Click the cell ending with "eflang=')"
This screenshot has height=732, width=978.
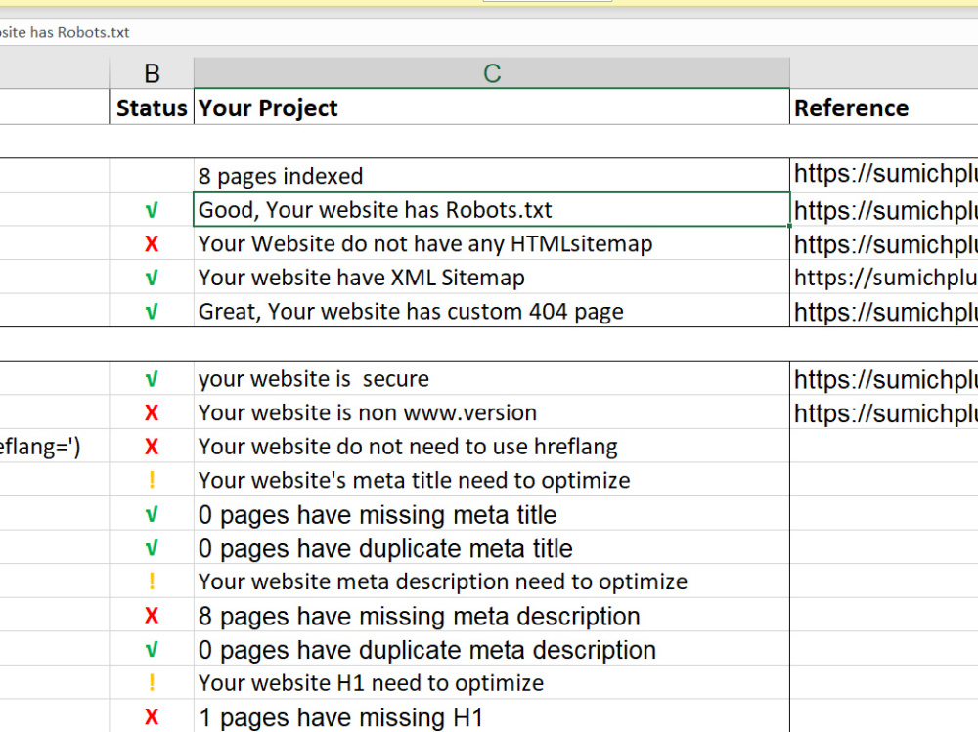coord(54,446)
